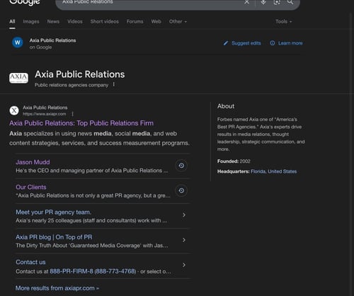
Task: Click the AXIA logo thumbnail
Action: click(x=18, y=78)
